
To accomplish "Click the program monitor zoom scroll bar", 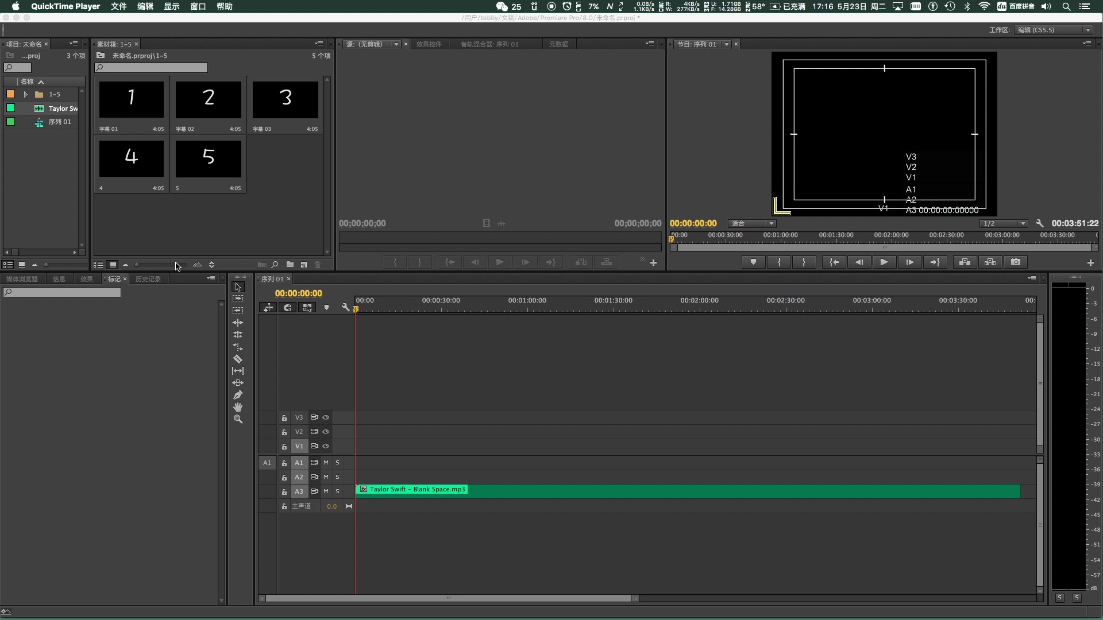I will pos(884,247).
